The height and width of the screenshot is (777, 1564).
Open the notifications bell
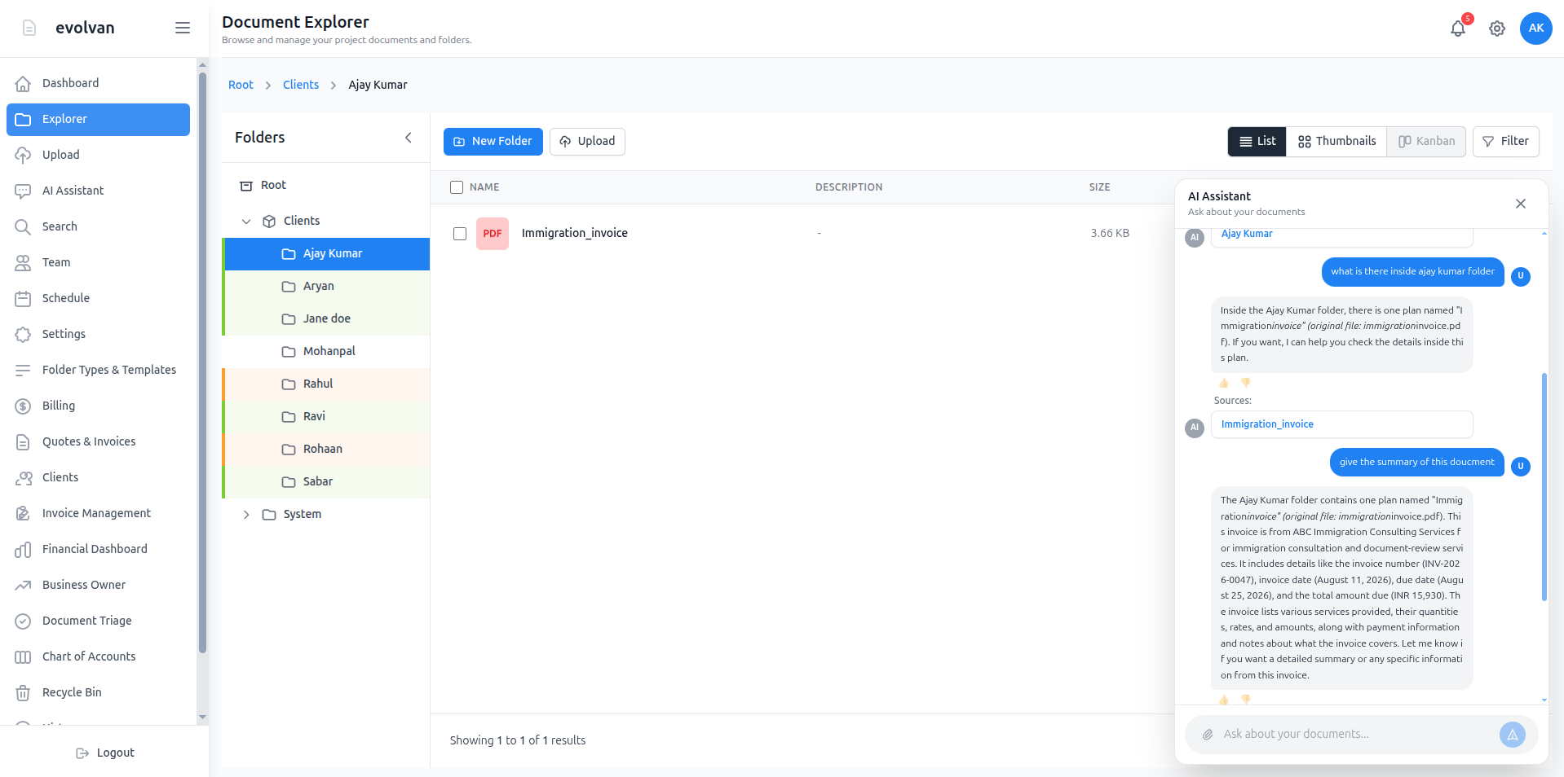coord(1458,29)
